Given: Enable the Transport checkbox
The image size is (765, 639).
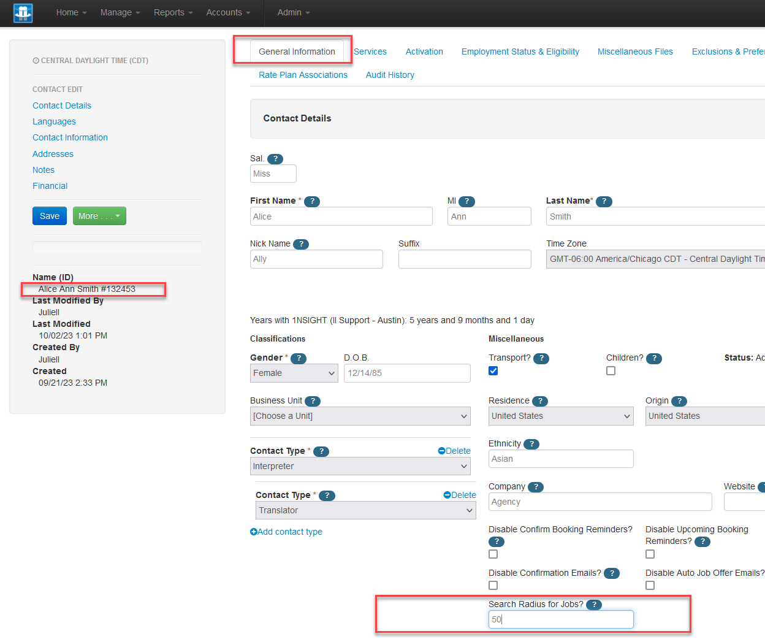Looking at the screenshot, I should point(493,370).
